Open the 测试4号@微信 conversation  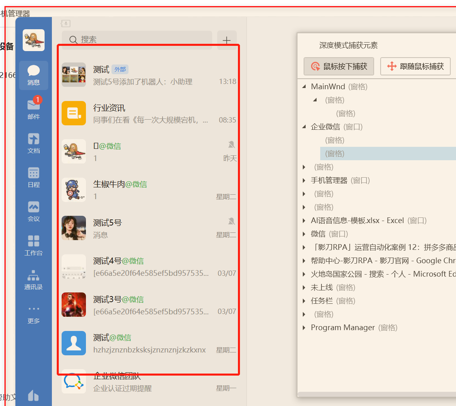tap(149, 266)
